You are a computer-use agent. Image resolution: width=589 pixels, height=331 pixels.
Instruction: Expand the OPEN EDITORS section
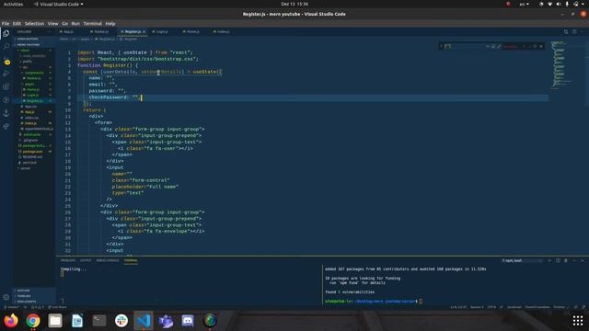(x=34, y=39)
